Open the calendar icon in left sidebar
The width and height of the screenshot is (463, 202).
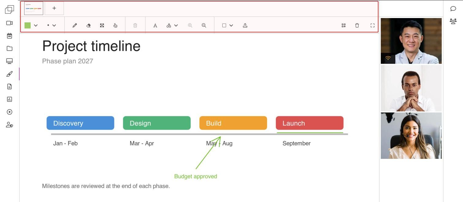(9, 36)
